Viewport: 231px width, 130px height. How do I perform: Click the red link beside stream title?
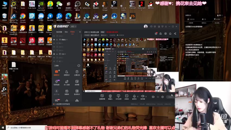112,32
